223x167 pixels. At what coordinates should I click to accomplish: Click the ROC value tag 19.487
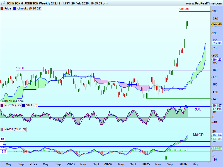[217, 106]
